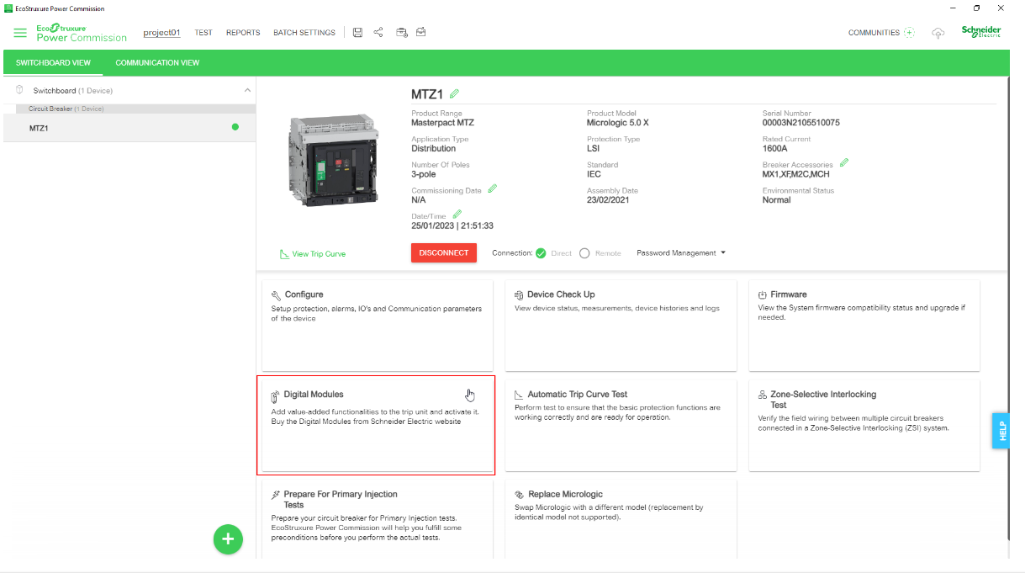Click the share project icon
The width and height of the screenshot is (1025, 573).
pyautogui.click(x=378, y=32)
